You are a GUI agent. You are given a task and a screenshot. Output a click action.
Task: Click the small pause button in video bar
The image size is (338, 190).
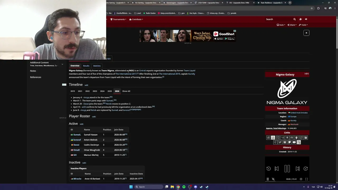tap(268, 179)
